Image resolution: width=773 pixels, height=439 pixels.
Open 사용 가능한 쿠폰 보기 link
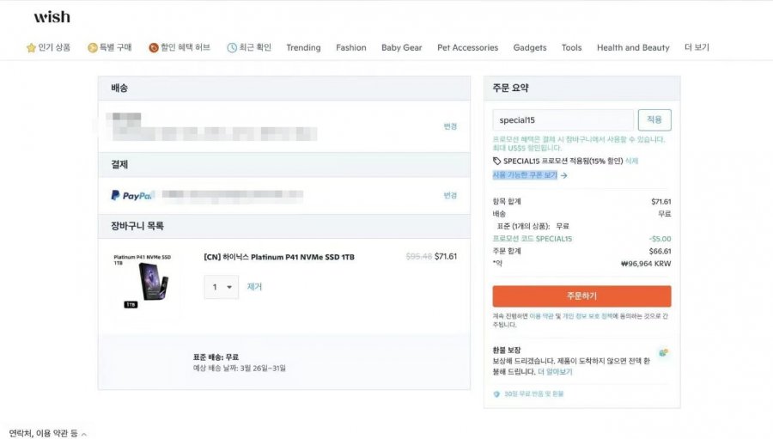pos(529,175)
